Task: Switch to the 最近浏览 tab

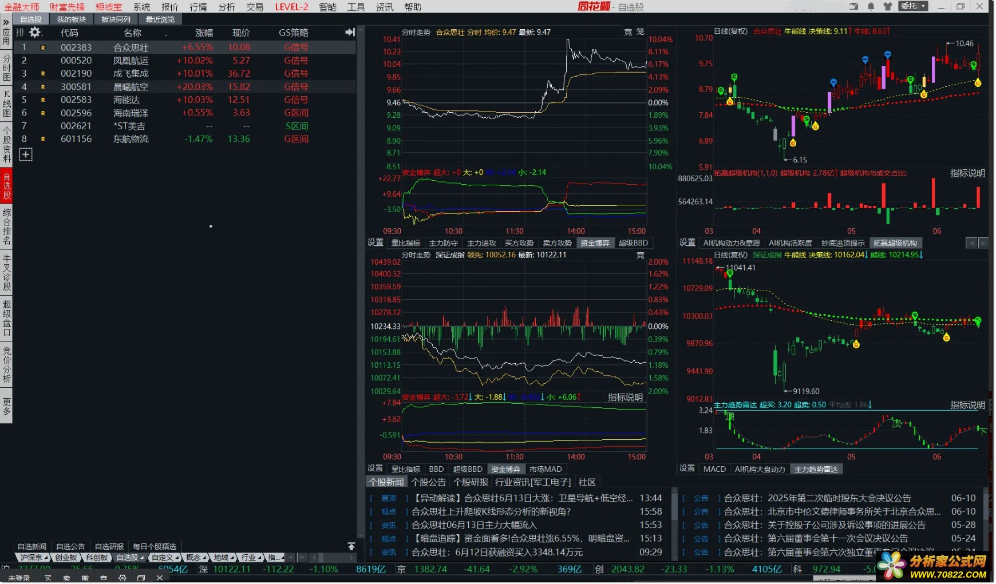Action: click(160, 19)
